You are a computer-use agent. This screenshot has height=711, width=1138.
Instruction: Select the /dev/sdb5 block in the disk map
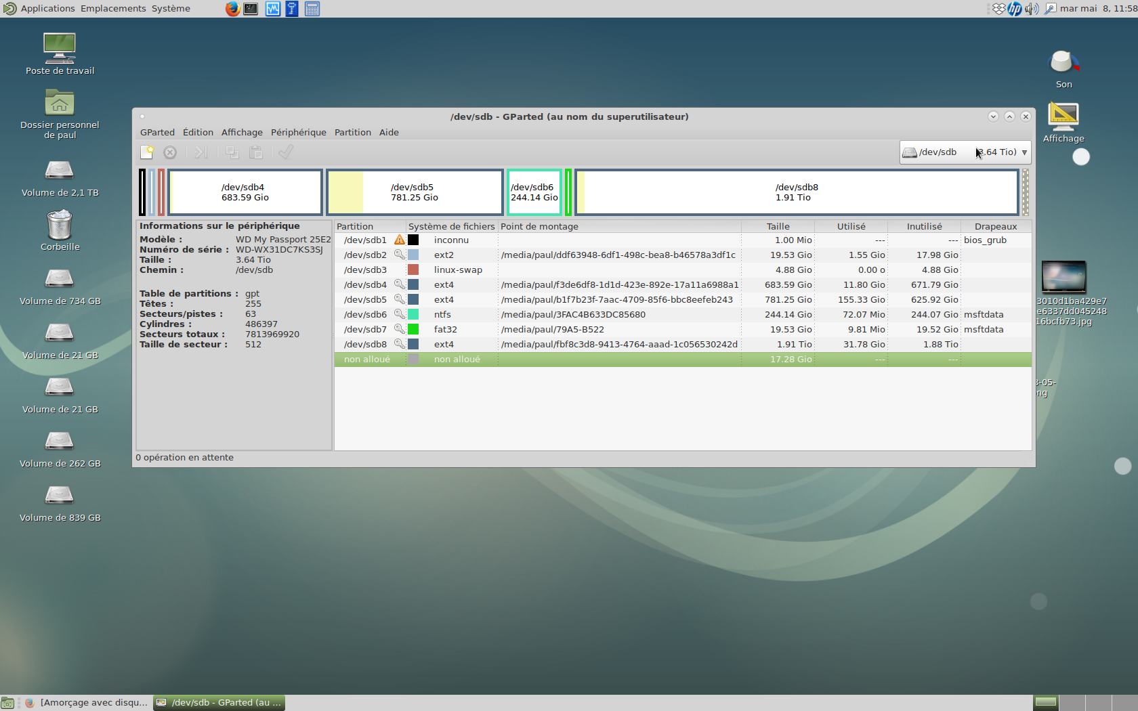[x=415, y=192]
